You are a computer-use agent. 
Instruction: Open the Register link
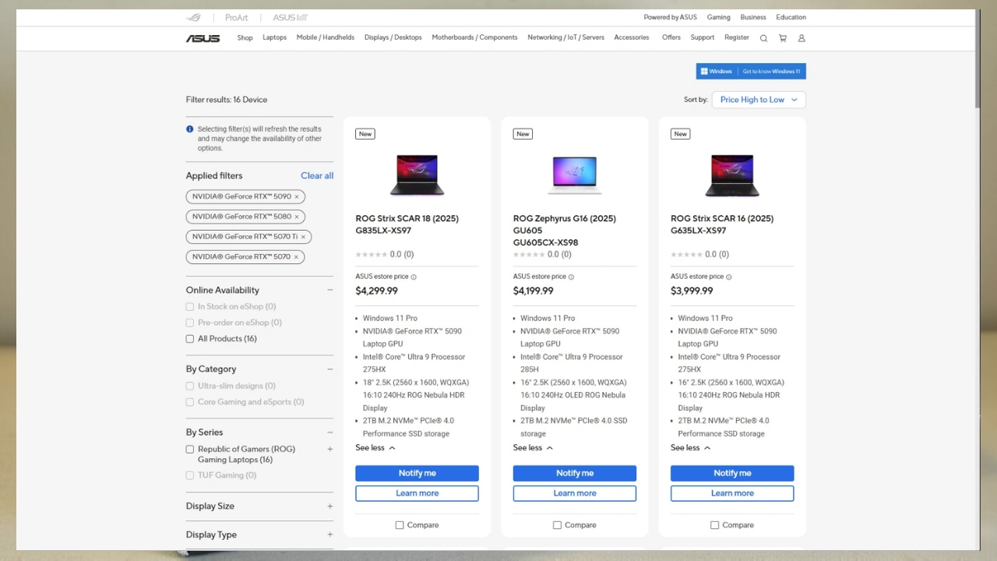pyautogui.click(x=736, y=37)
